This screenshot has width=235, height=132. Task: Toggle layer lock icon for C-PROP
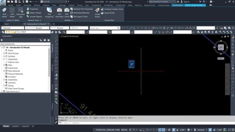click(15, 32)
